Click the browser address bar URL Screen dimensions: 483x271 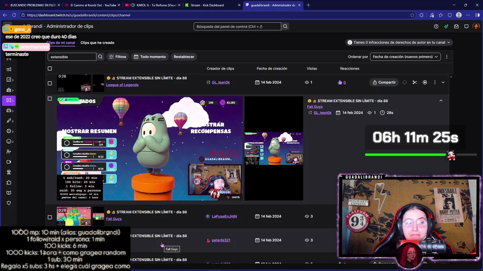(78, 15)
